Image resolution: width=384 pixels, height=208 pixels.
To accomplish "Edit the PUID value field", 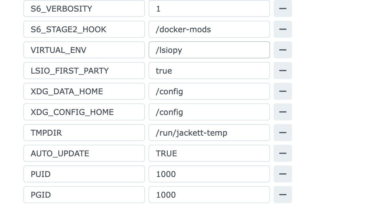I will point(209,174).
